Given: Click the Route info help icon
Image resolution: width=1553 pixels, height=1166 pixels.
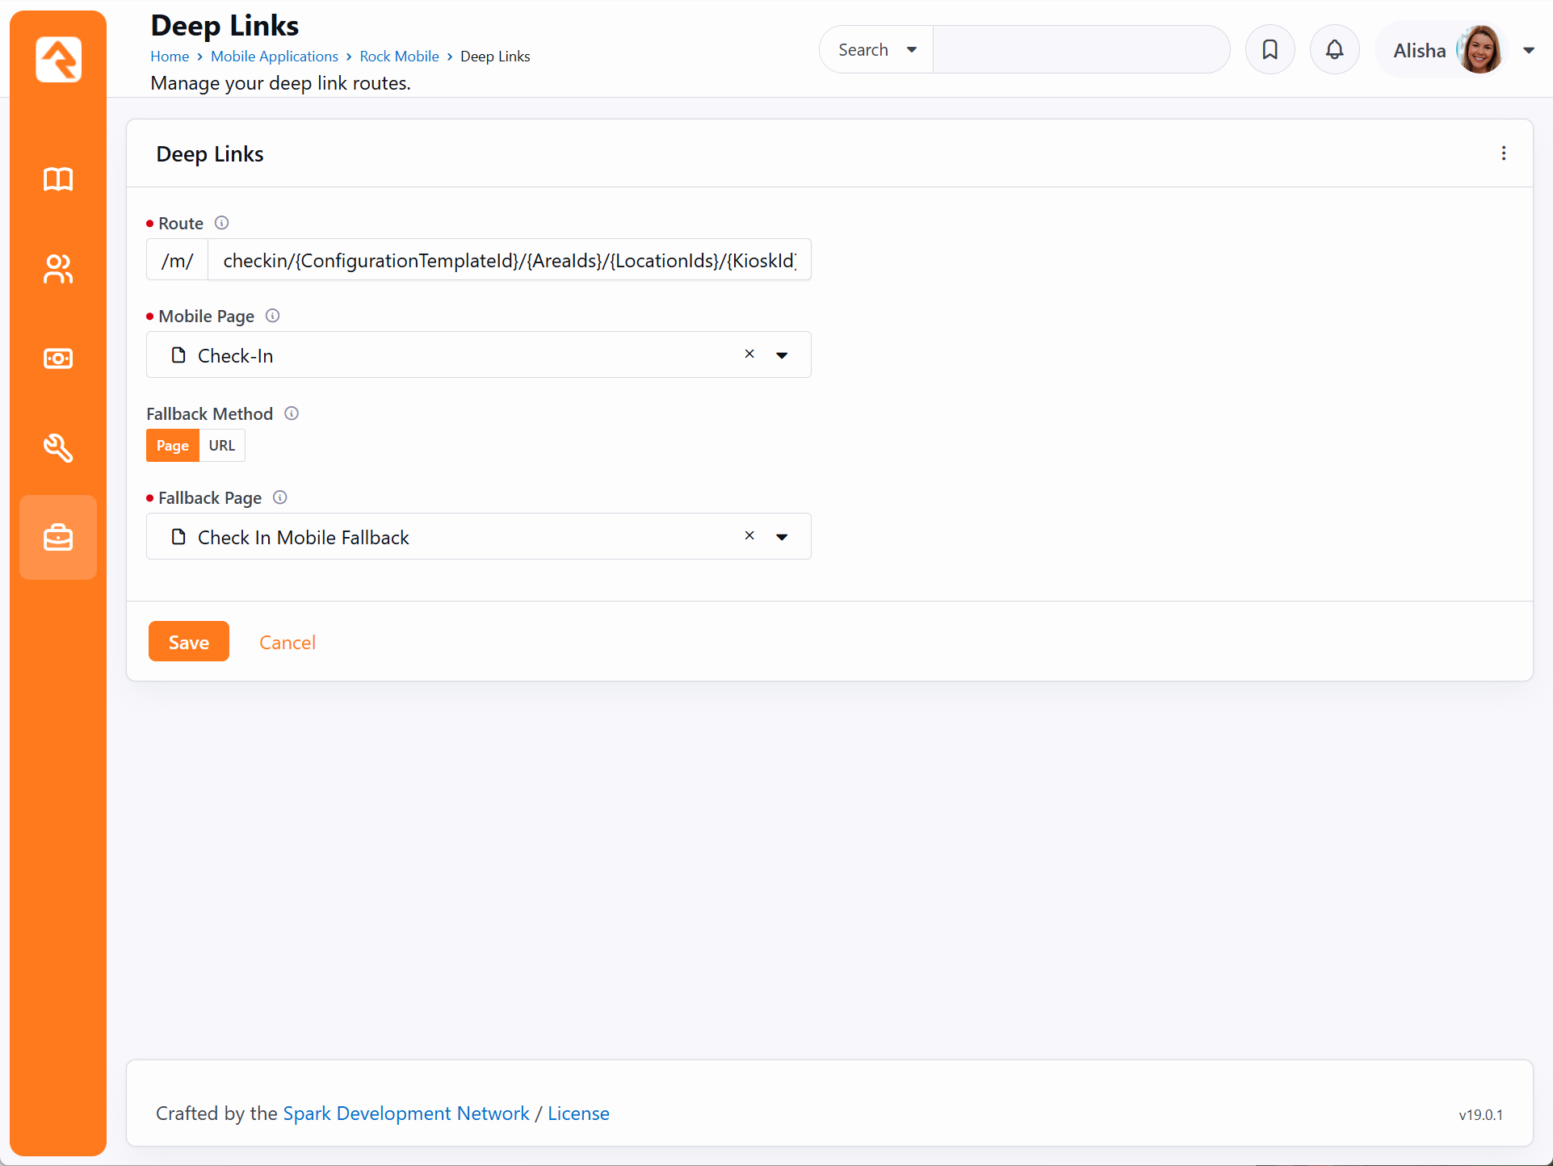Looking at the screenshot, I should coord(222,223).
